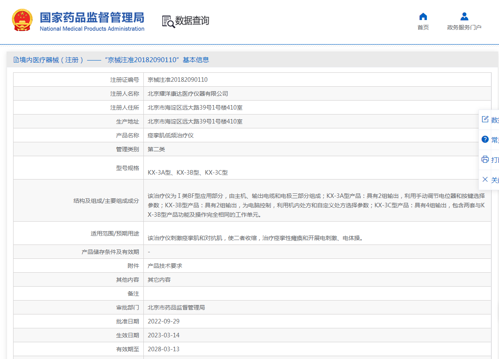499x359 pixels.
Task: Click 其他内容 label cell
Action: (79, 280)
